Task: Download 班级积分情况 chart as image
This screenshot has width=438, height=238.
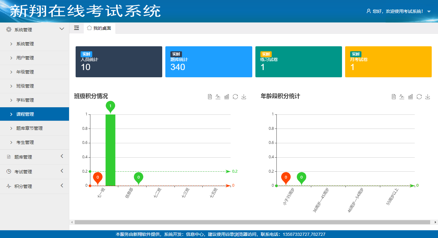Action: click(244, 97)
